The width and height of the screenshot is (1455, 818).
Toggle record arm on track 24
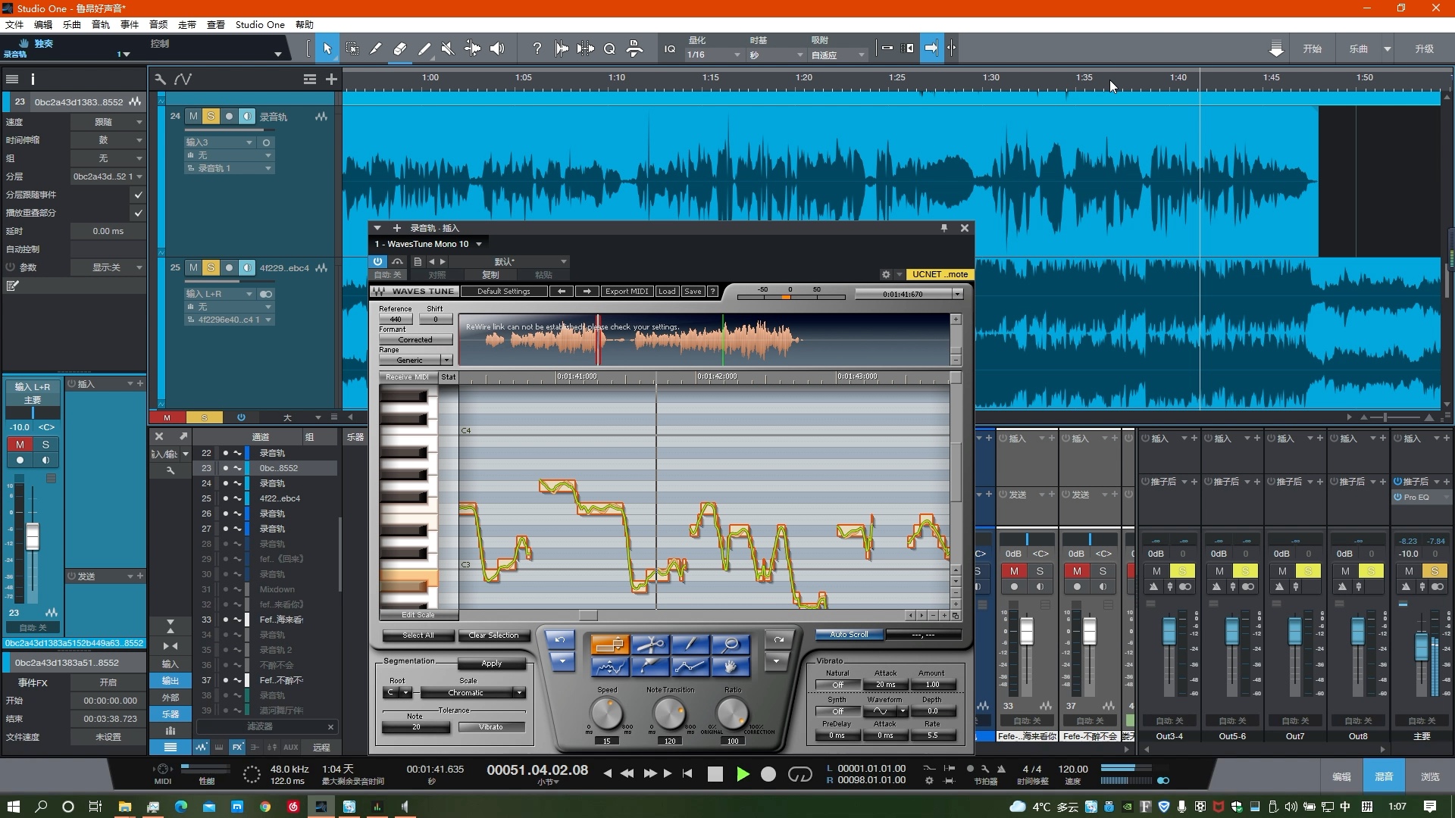pyautogui.click(x=229, y=117)
